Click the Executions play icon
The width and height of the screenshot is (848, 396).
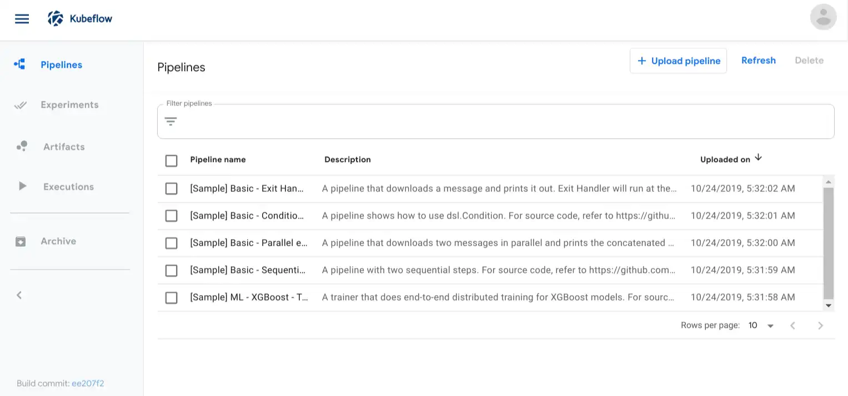click(x=22, y=186)
